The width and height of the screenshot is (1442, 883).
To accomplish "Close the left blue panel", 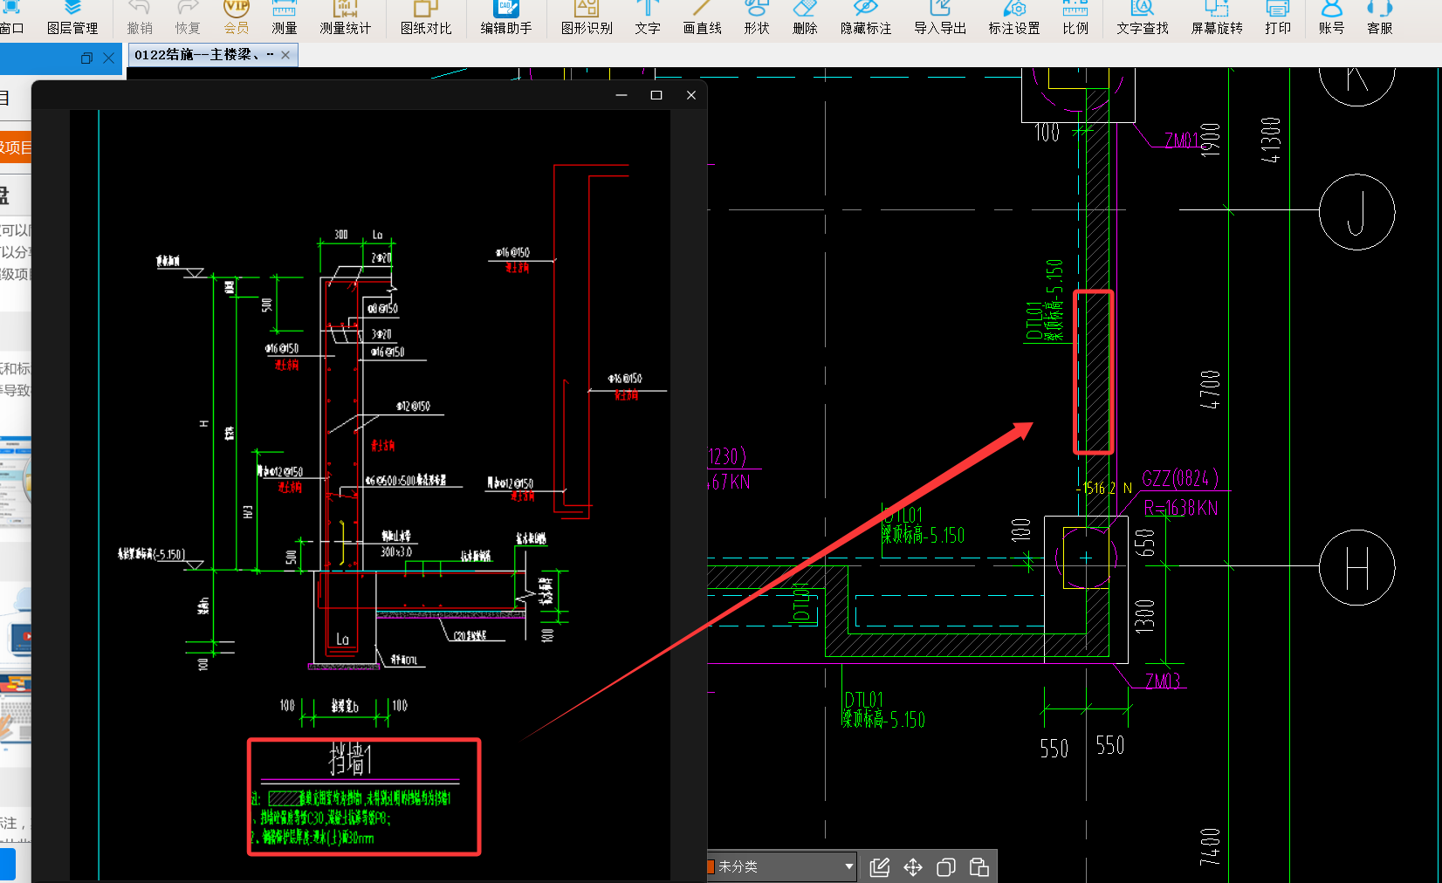I will [x=108, y=58].
